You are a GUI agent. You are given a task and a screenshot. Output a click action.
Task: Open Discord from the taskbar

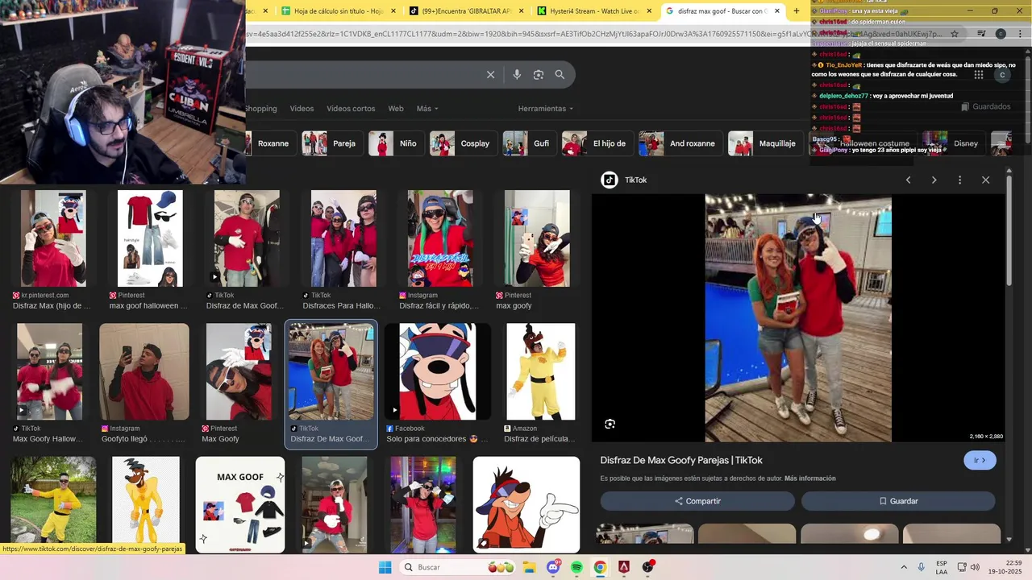pos(553,567)
